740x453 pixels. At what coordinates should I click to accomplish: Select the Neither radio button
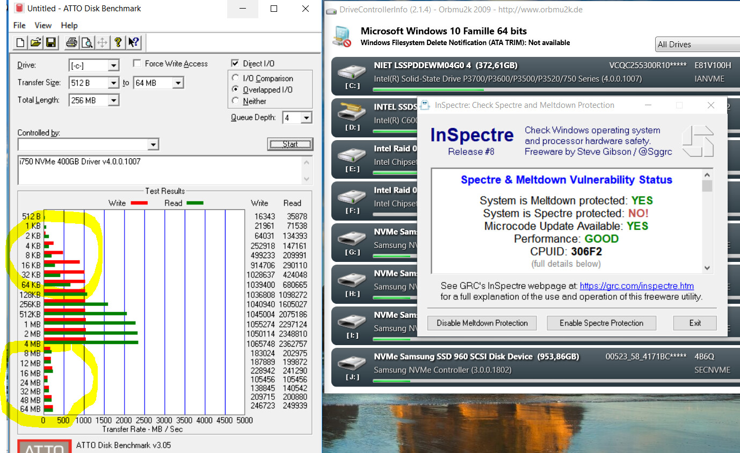(x=235, y=101)
